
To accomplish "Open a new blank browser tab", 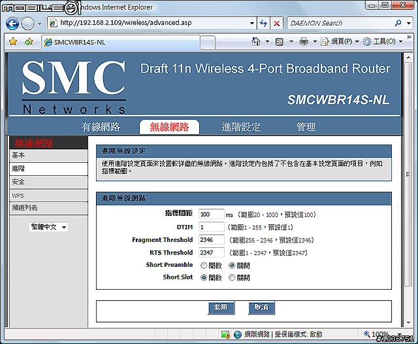I will pyautogui.click(x=208, y=43).
